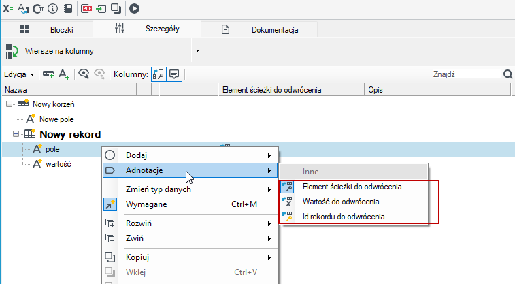Image resolution: width=515 pixels, height=284 pixels.
Task: Click the plus circle icon beside Dodaj
Action: 110,155
